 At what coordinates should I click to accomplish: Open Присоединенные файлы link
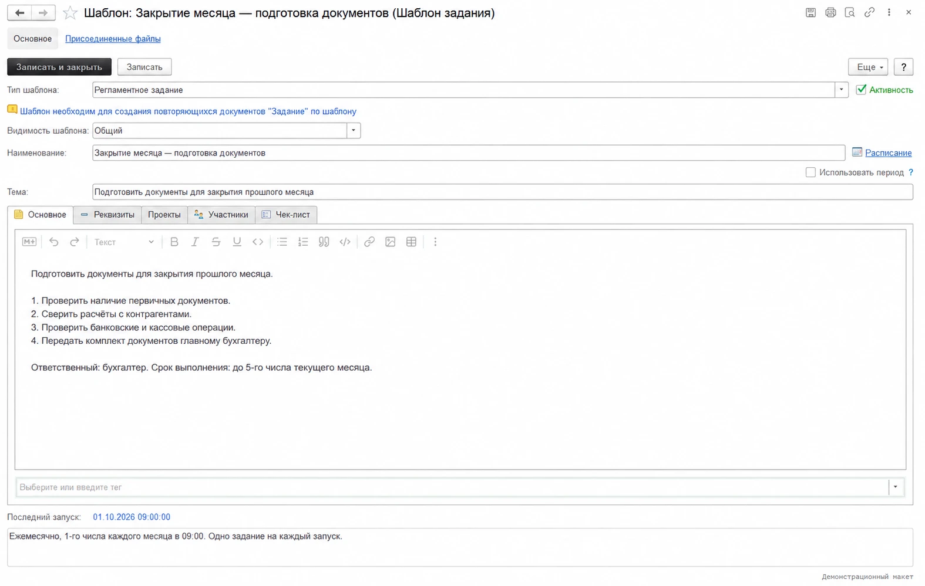click(113, 39)
